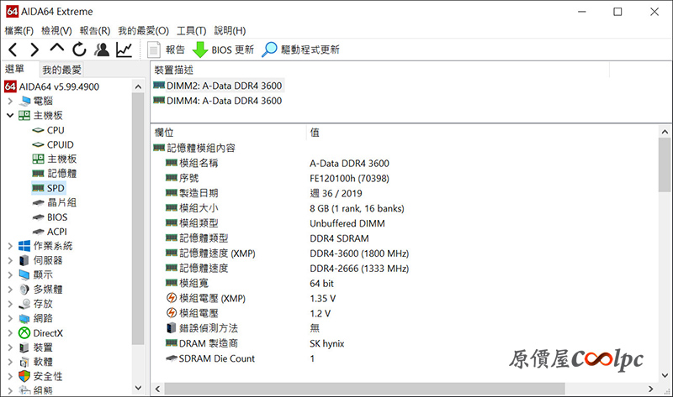The image size is (673, 397).
Task: Click the refresh toolbar icon
Action: (x=79, y=50)
